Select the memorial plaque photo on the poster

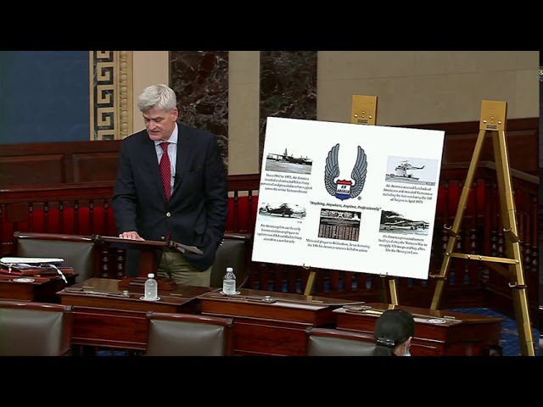(x=339, y=225)
